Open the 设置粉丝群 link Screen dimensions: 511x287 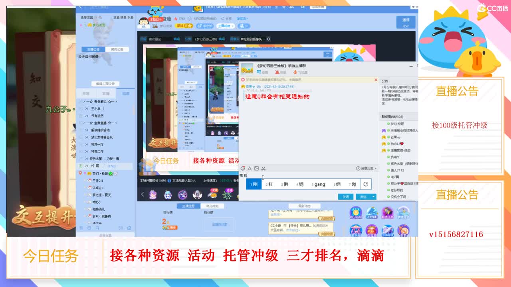pyautogui.click(x=219, y=224)
